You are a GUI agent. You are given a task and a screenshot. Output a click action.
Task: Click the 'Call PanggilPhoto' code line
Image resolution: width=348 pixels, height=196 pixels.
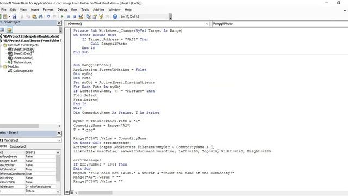pos(109,44)
